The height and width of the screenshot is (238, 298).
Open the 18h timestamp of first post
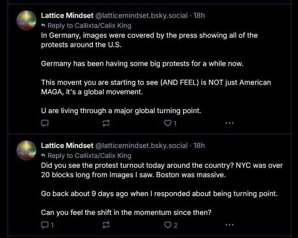coord(199,16)
